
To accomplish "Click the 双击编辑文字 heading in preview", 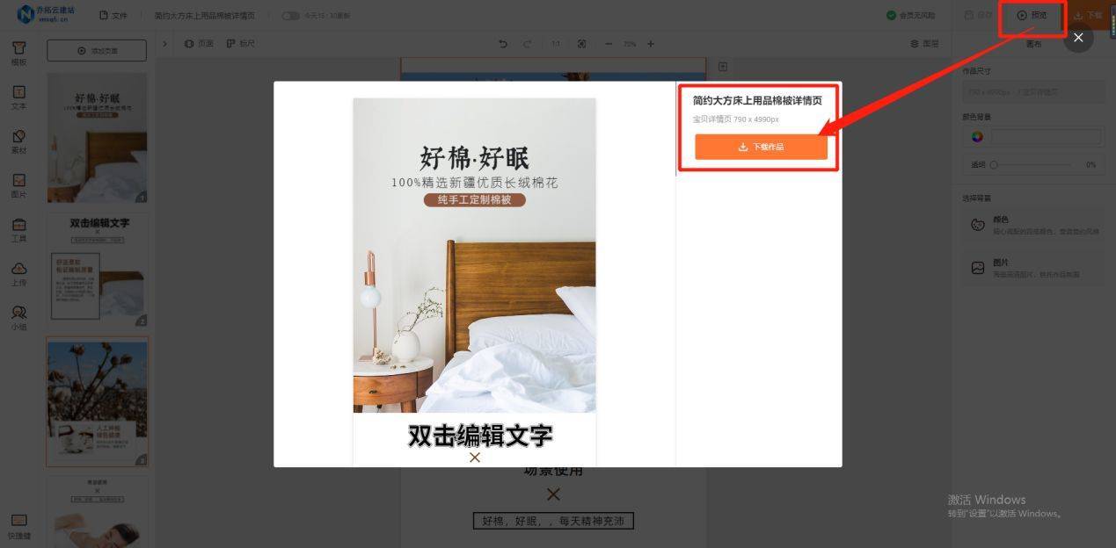I will click(480, 436).
